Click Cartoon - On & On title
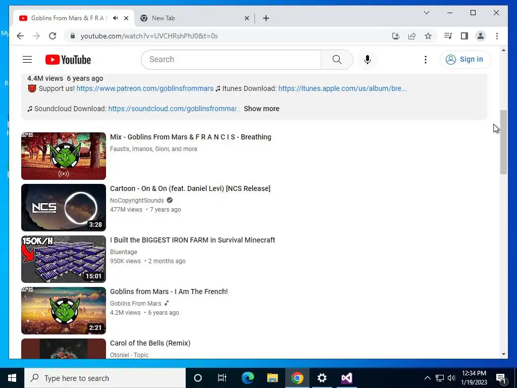The image size is (517, 388). (x=190, y=188)
